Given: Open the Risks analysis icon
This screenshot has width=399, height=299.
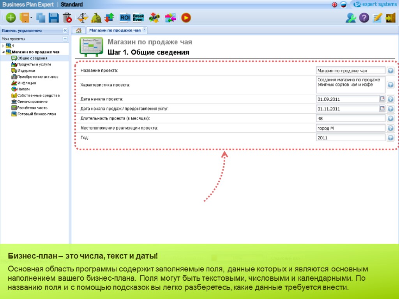Looking at the screenshot, I should 154,18.
